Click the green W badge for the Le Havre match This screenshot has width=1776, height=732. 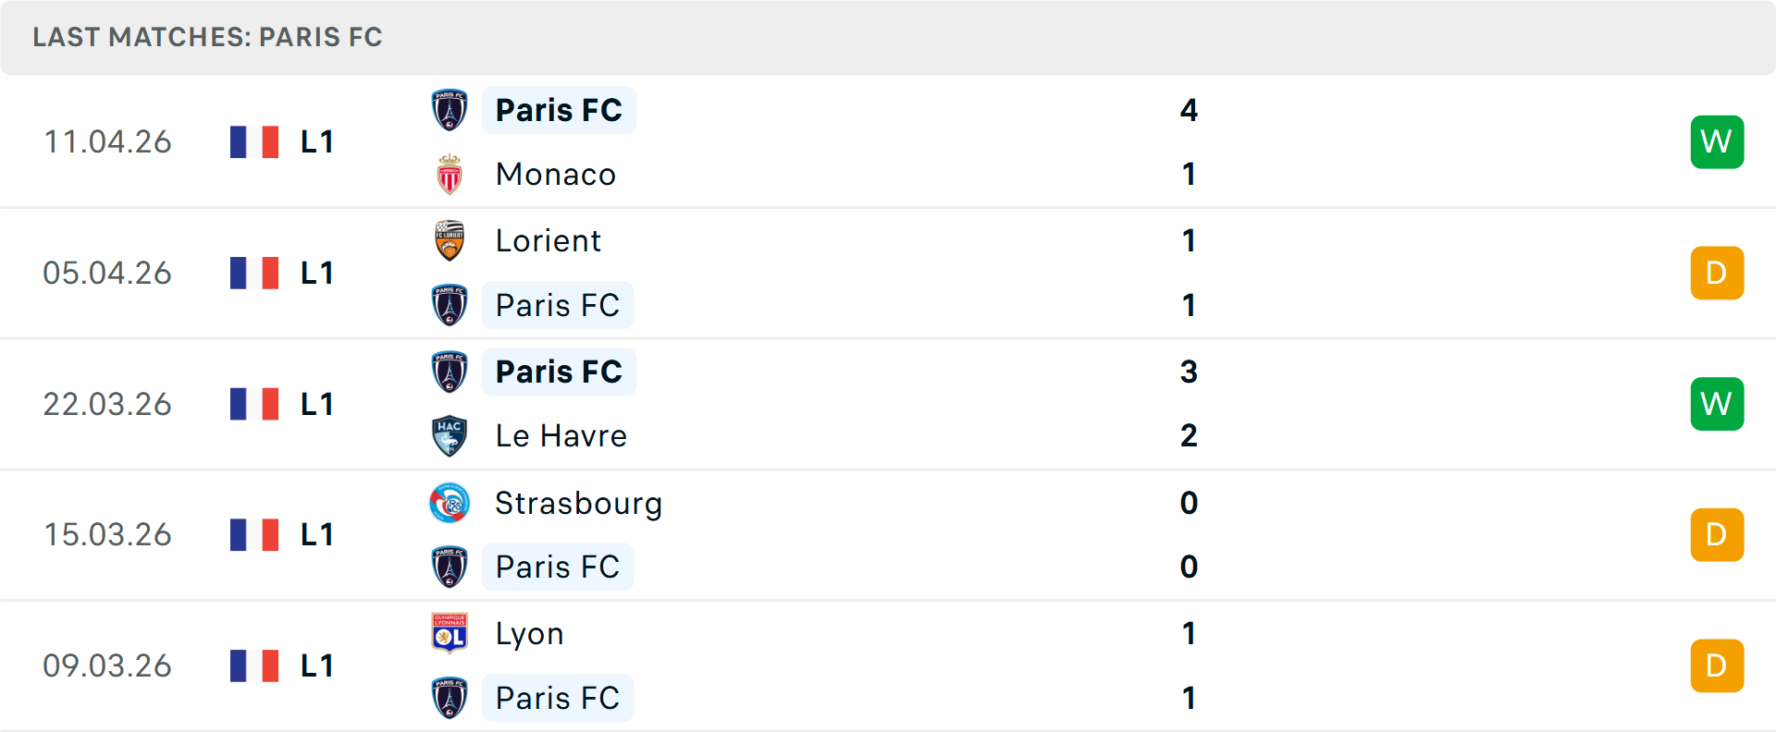(x=1717, y=404)
